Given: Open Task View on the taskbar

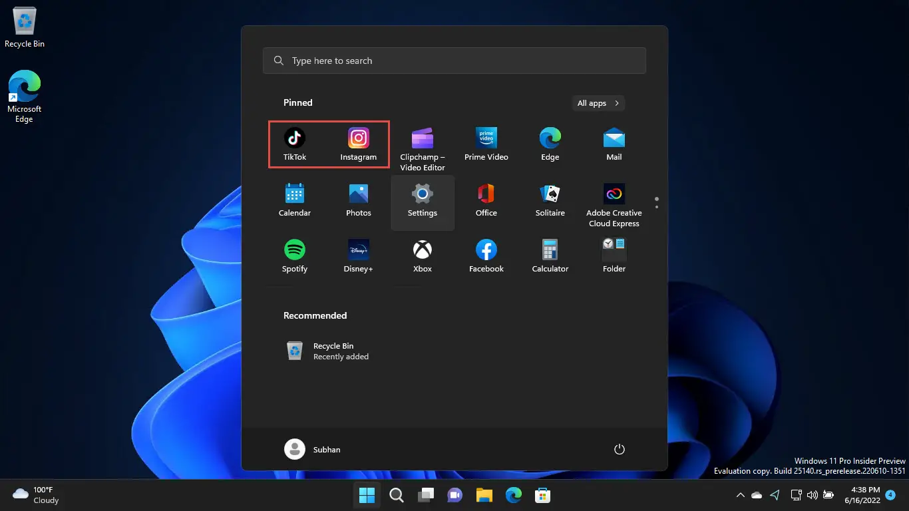Looking at the screenshot, I should click(x=425, y=495).
